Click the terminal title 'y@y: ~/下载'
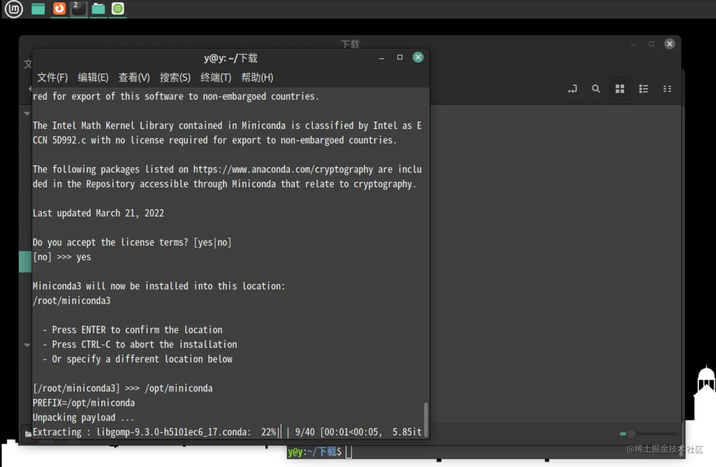The width and height of the screenshot is (716, 467). tap(231, 58)
